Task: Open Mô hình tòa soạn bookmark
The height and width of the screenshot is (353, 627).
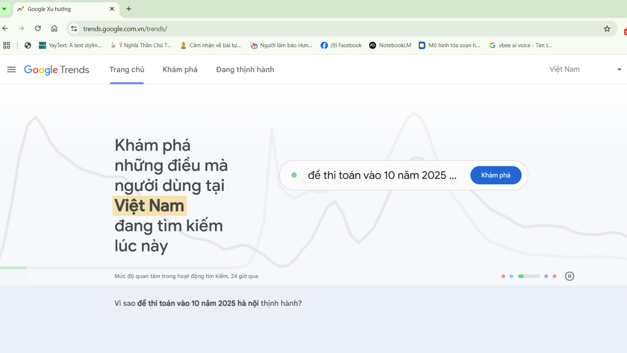Action: pos(449,45)
